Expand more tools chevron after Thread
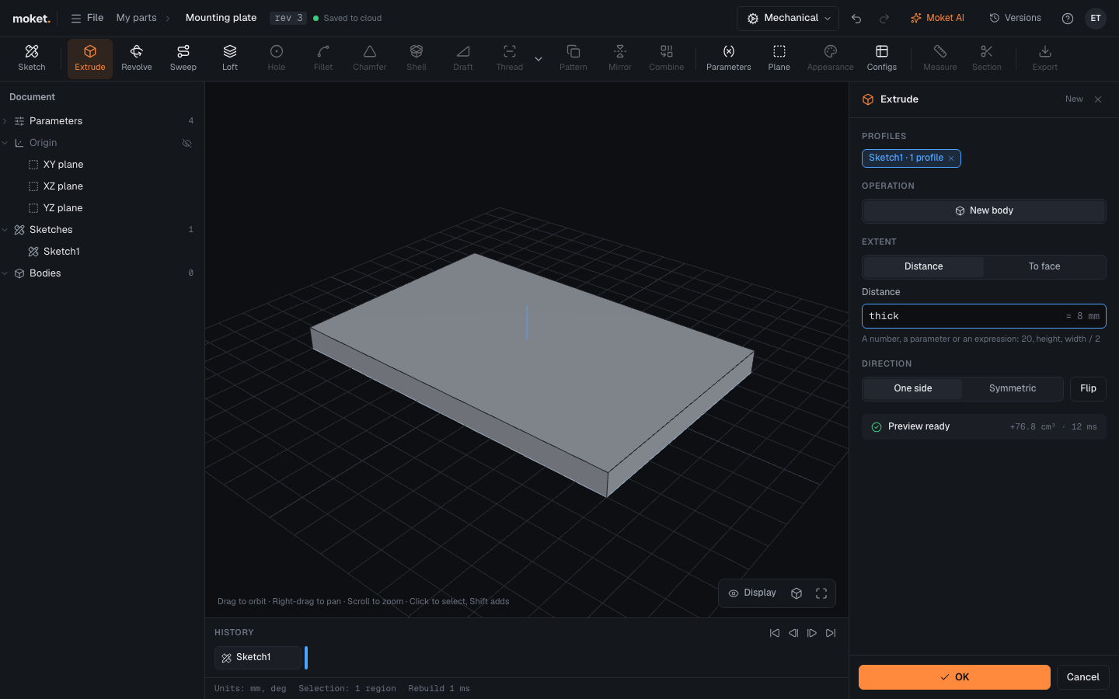This screenshot has width=1119, height=699. pos(539,59)
